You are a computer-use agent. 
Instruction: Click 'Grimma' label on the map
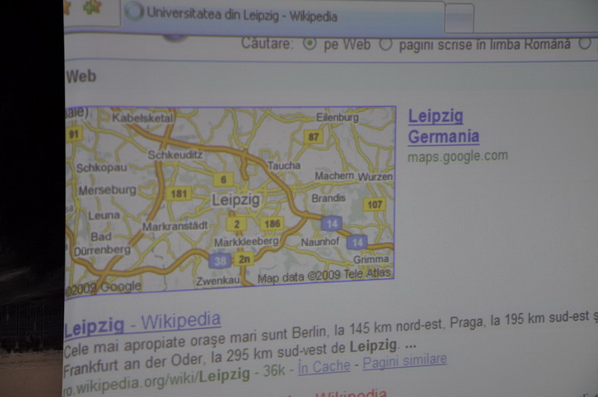click(x=371, y=260)
